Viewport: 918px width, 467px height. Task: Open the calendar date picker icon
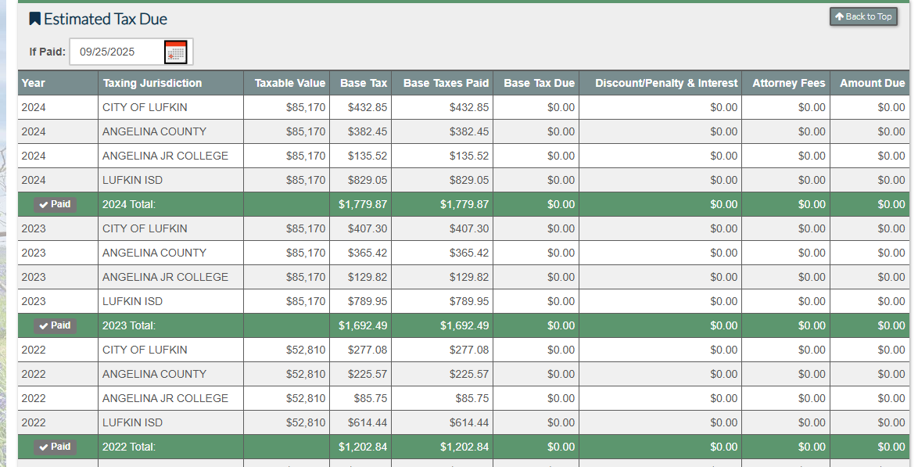tap(176, 52)
